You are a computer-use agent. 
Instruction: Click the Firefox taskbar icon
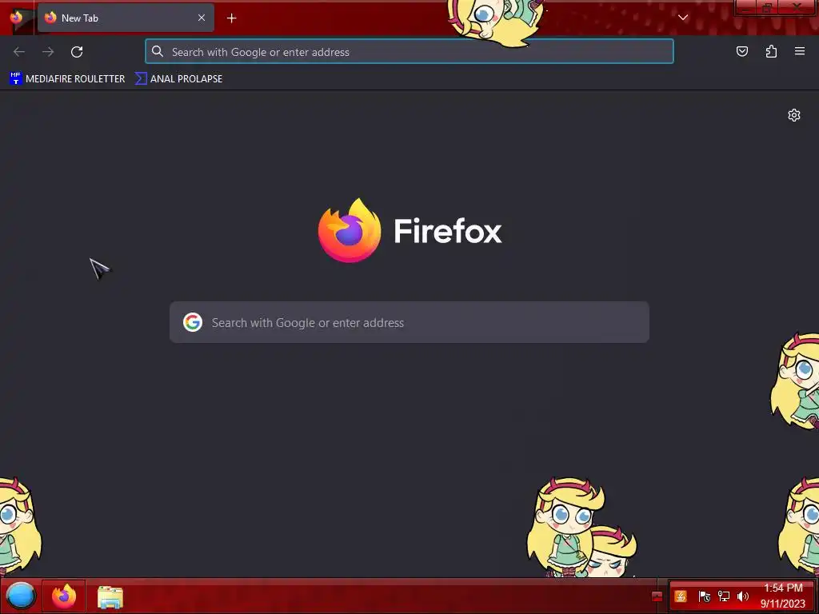click(64, 596)
